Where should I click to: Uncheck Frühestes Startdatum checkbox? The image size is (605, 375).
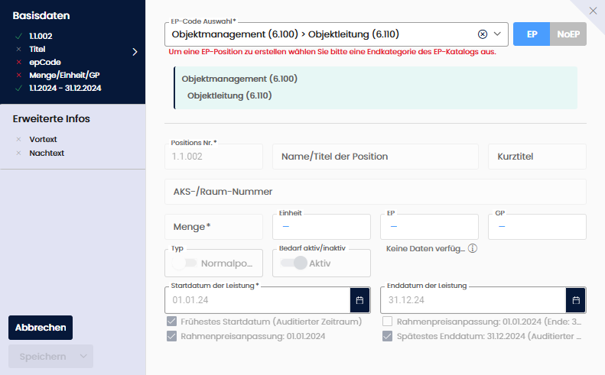pos(172,322)
